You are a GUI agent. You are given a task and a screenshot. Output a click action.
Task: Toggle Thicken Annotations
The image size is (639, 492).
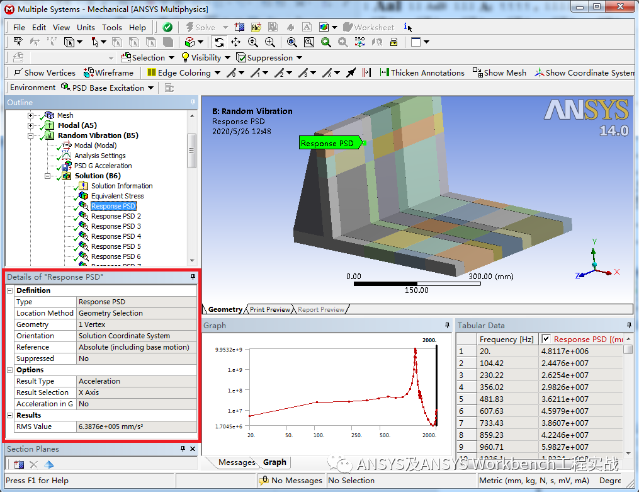pyautogui.click(x=422, y=72)
